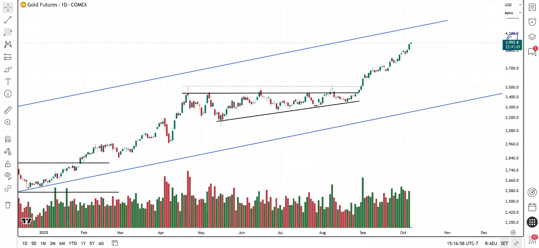Open the chat panel with notification
Viewport: 539px width, 248px height.
tap(532, 52)
